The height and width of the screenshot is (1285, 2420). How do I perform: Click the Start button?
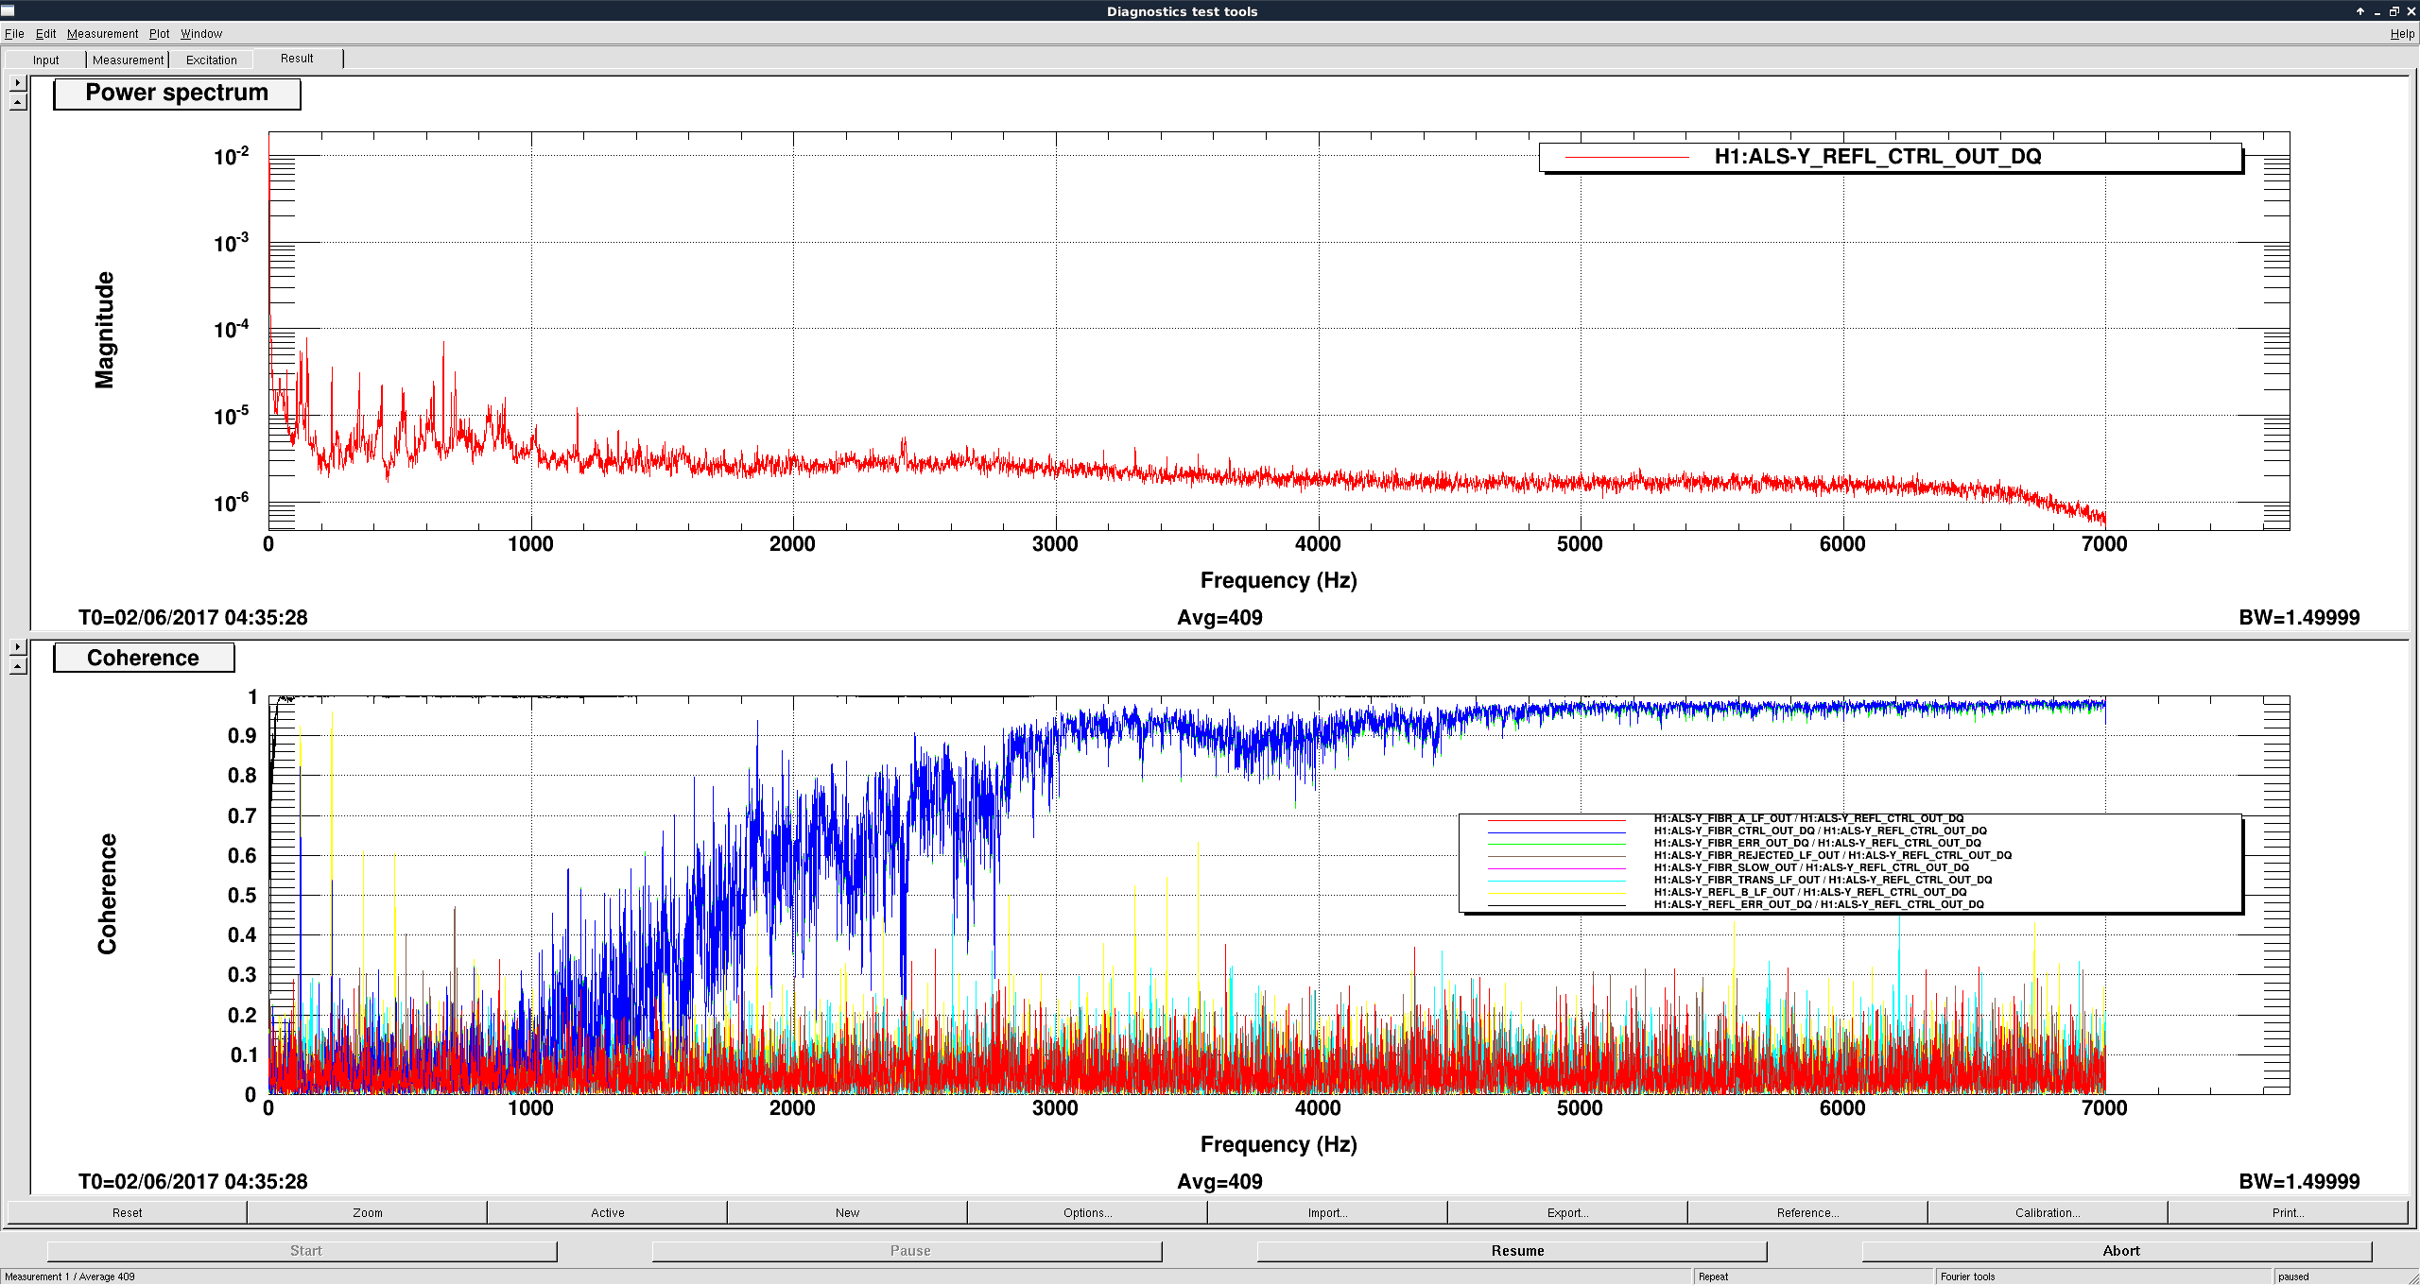point(302,1250)
